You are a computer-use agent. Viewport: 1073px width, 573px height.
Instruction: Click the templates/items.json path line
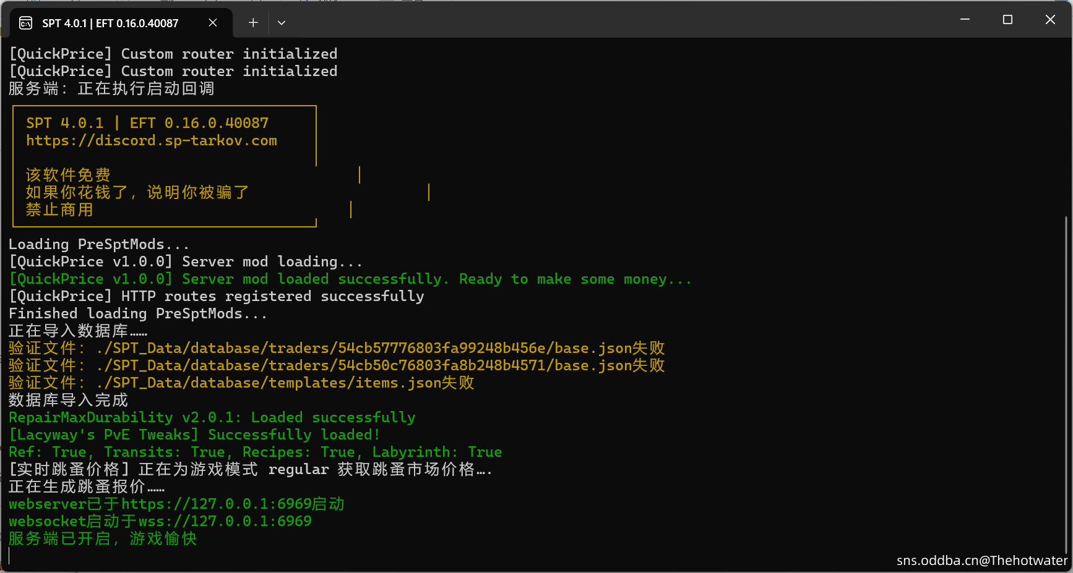pos(285,383)
